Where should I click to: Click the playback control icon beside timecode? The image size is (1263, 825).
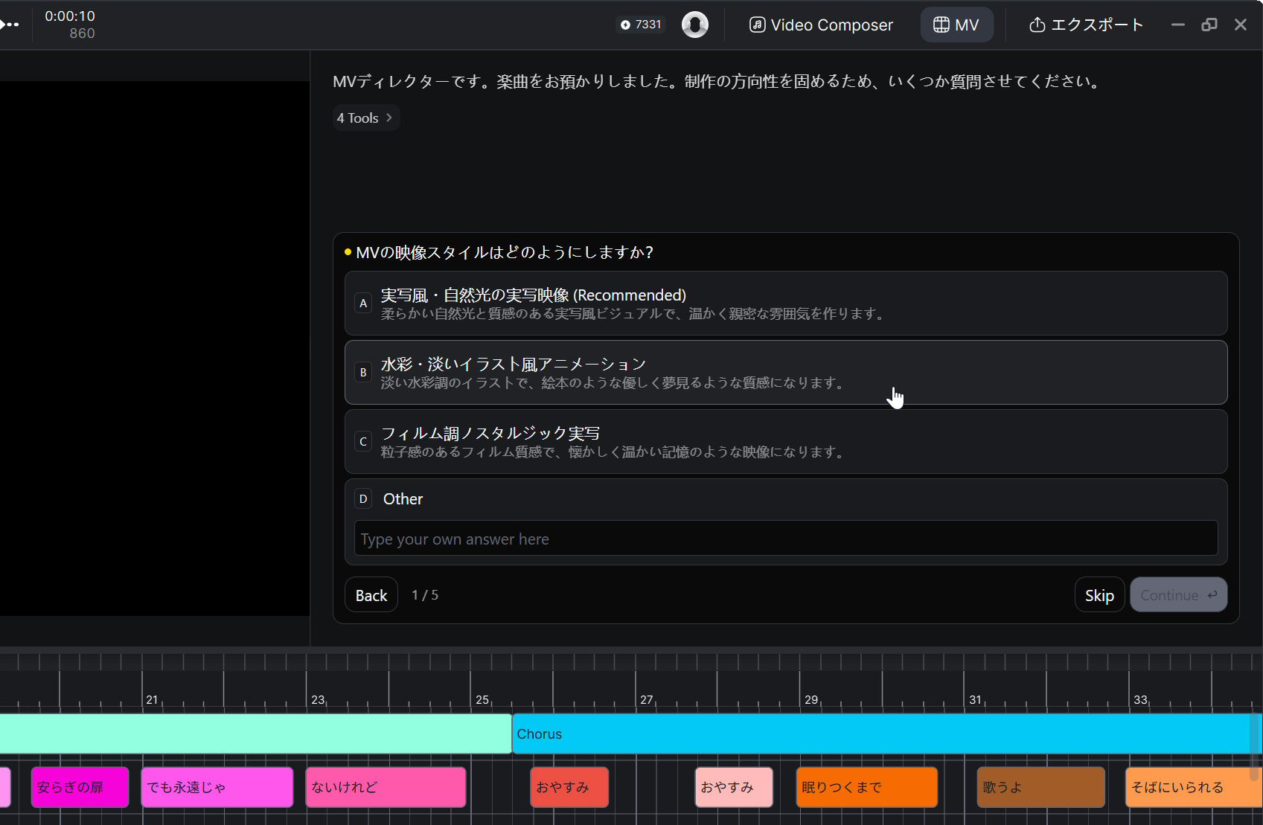[9, 25]
